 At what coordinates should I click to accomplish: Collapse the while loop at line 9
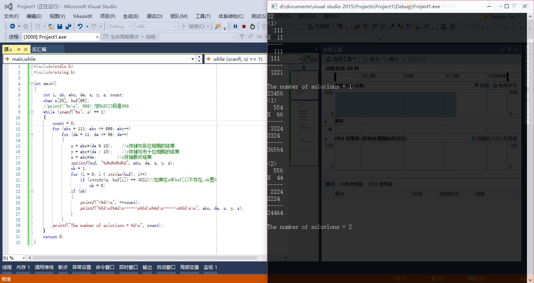(x=32, y=112)
